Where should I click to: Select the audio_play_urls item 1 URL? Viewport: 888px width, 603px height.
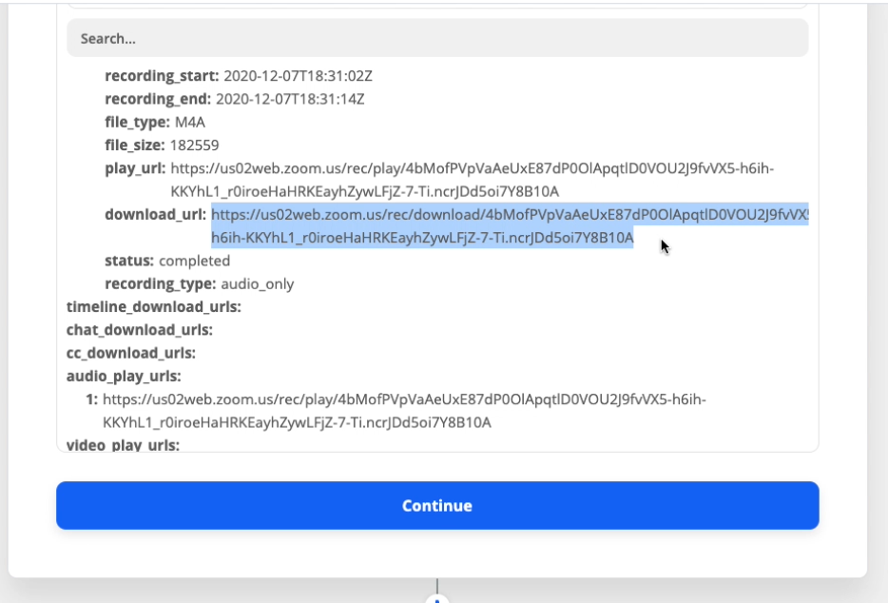[404, 411]
